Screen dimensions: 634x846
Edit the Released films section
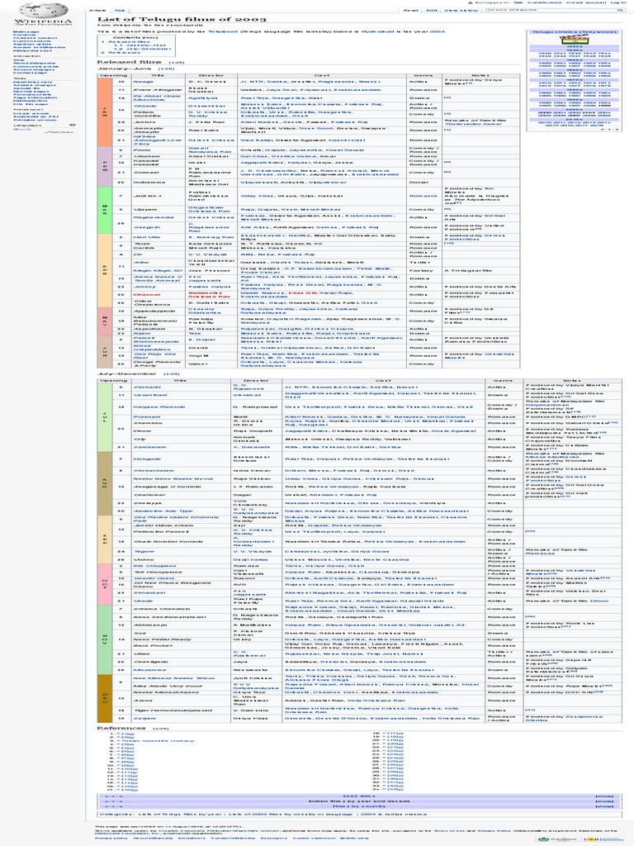tap(176, 63)
